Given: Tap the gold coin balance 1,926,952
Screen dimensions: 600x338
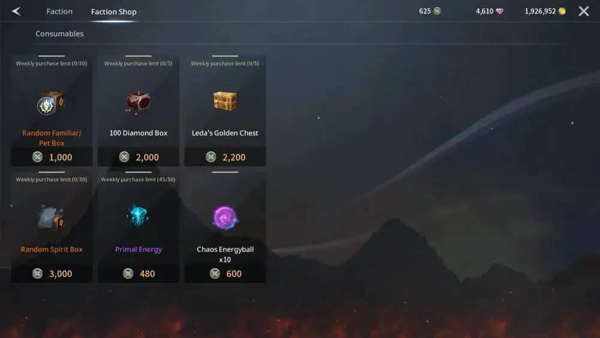Looking at the screenshot, I should point(545,11).
